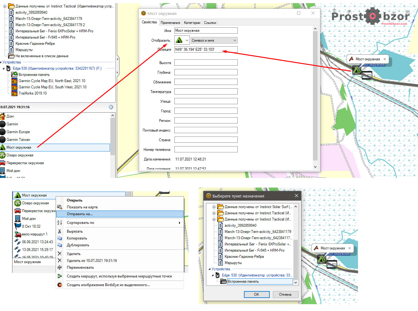Click the green tent waypoint marker on map
The image size is (418, 311).
tap(356, 70)
